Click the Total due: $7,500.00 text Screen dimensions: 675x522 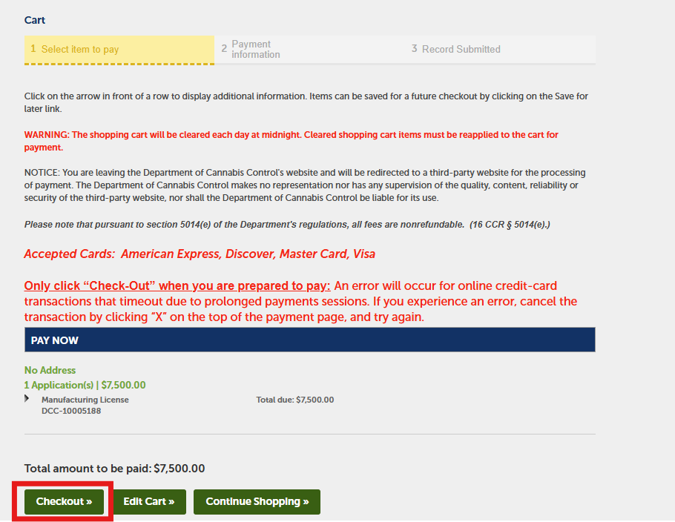point(295,400)
